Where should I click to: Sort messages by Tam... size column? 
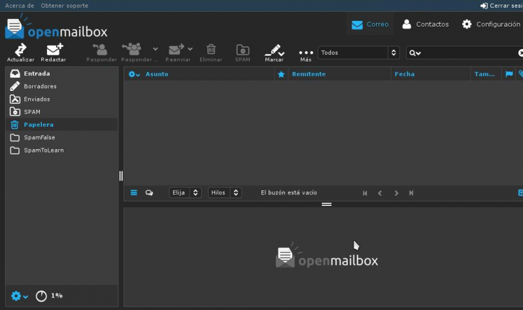tap(484, 74)
